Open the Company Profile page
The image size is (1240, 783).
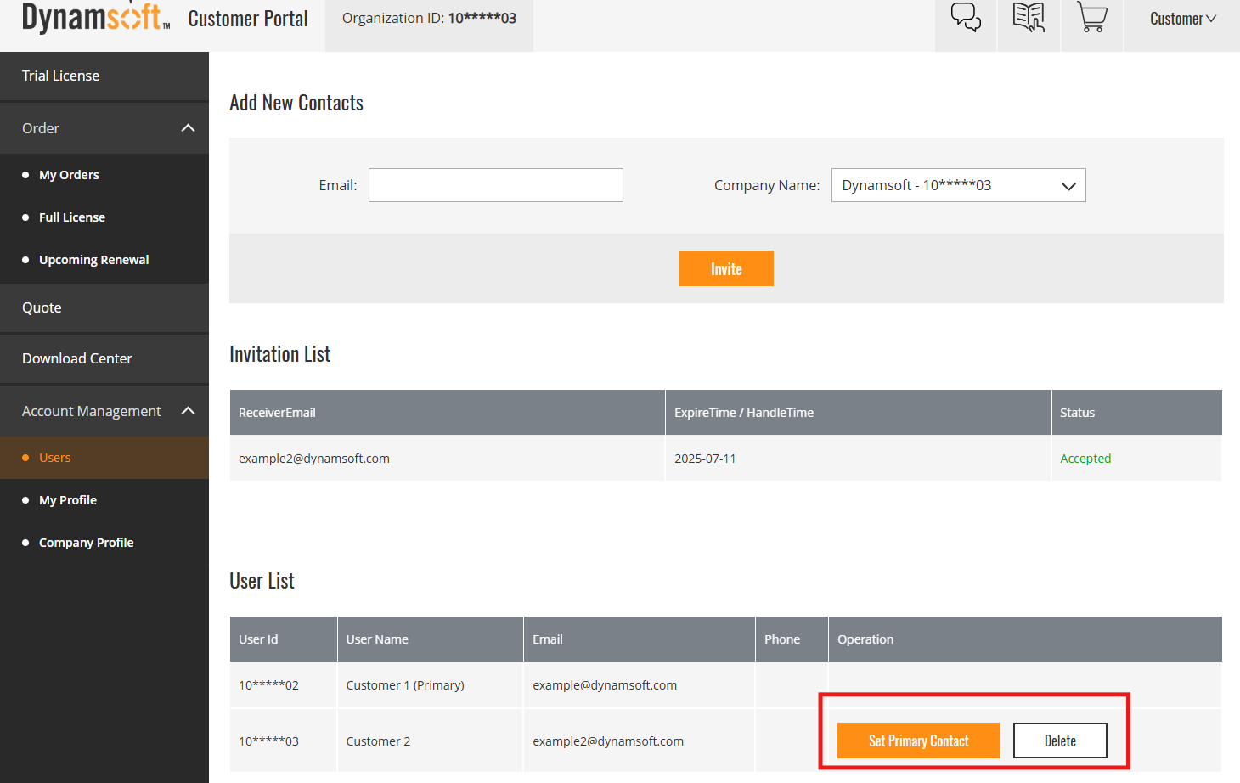coord(86,542)
